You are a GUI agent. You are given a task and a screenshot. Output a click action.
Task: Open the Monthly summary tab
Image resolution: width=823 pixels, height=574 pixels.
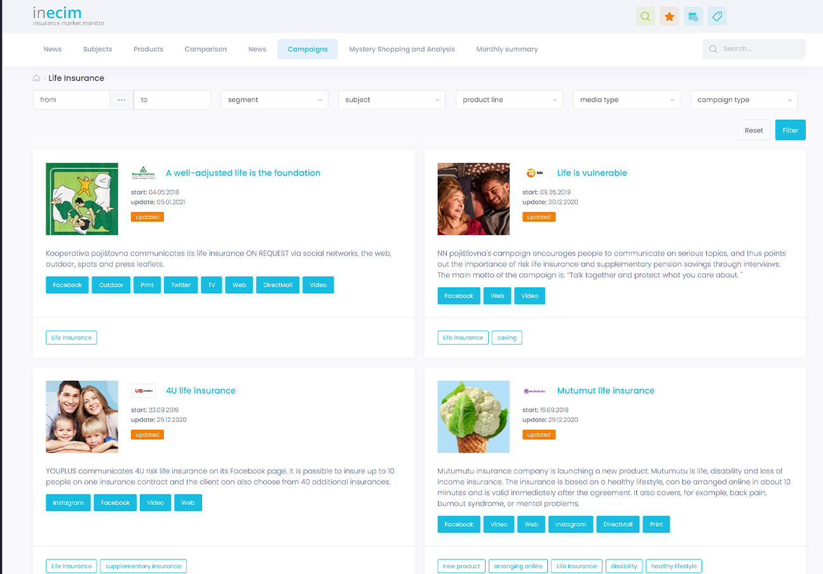tap(507, 49)
